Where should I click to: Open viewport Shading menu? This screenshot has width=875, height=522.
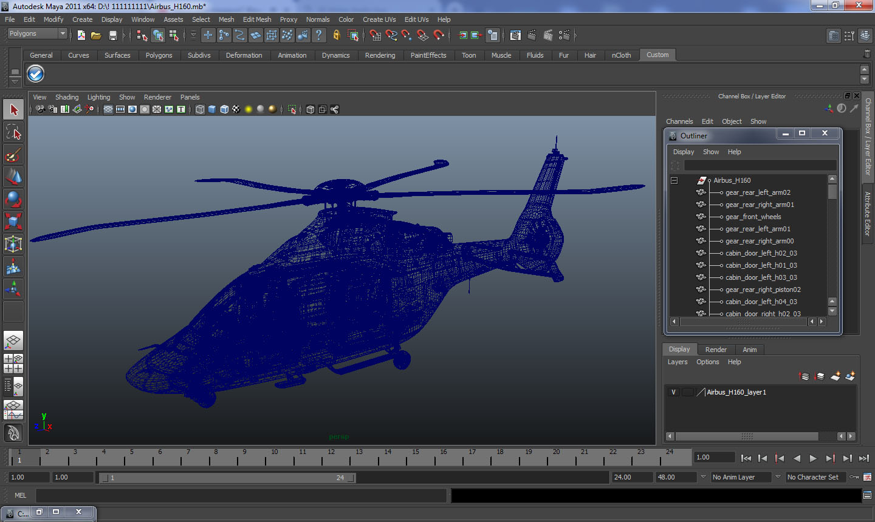coord(67,97)
